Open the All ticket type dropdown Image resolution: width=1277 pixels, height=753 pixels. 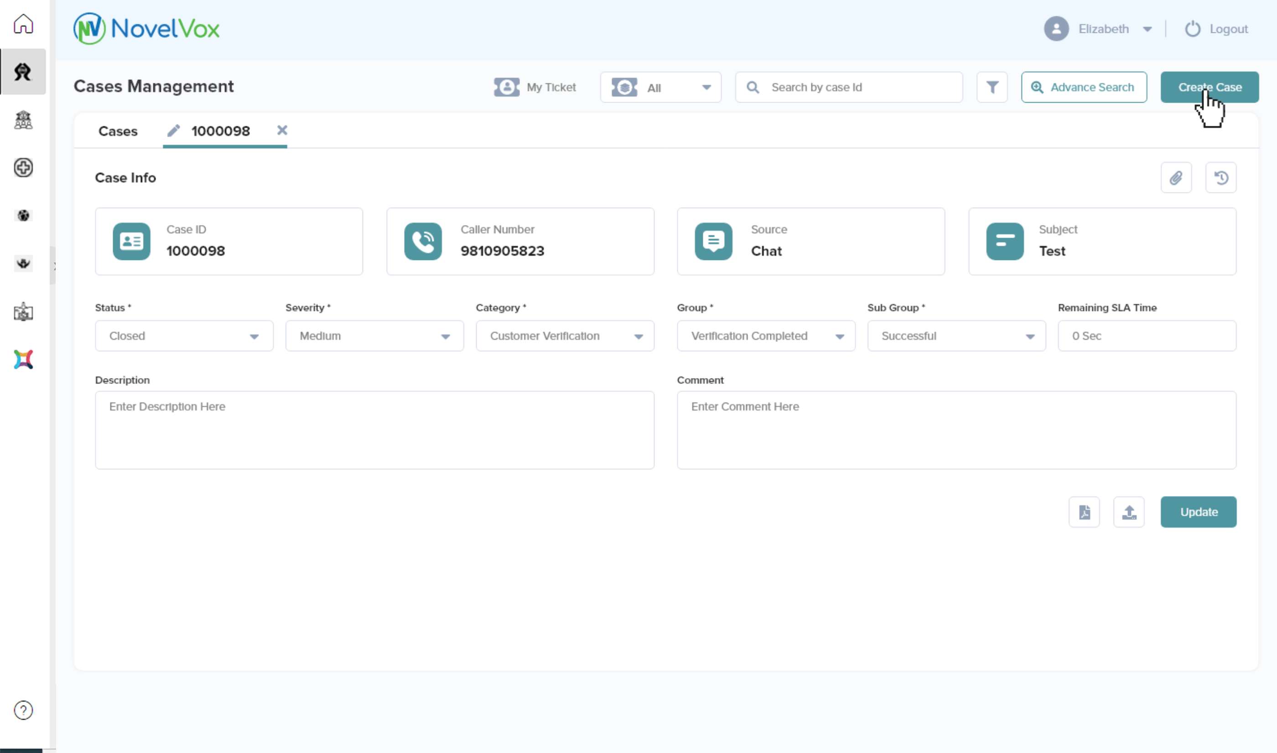(660, 87)
